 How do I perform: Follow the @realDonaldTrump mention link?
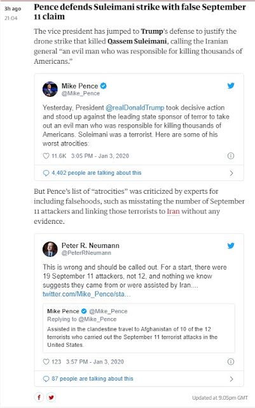(x=135, y=108)
